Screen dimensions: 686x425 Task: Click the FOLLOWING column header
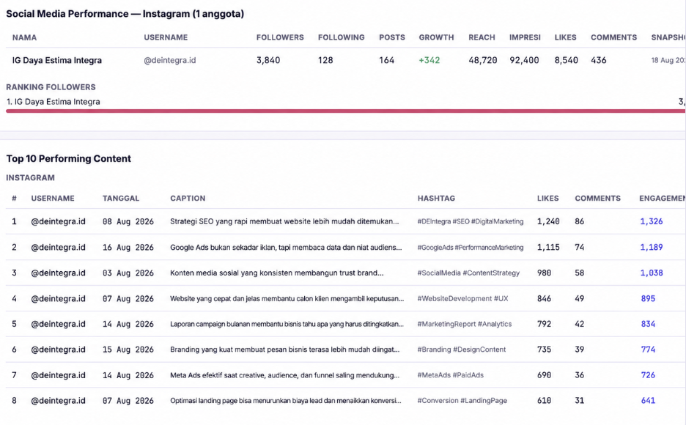coord(342,37)
